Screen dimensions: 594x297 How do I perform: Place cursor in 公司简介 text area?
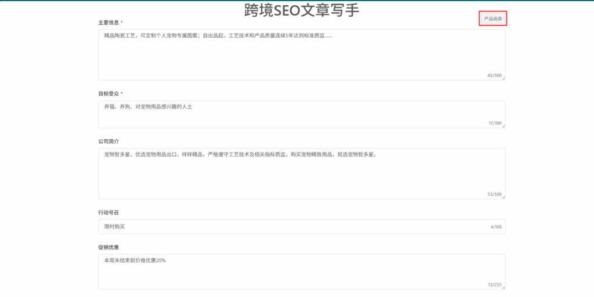tap(302, 173)
